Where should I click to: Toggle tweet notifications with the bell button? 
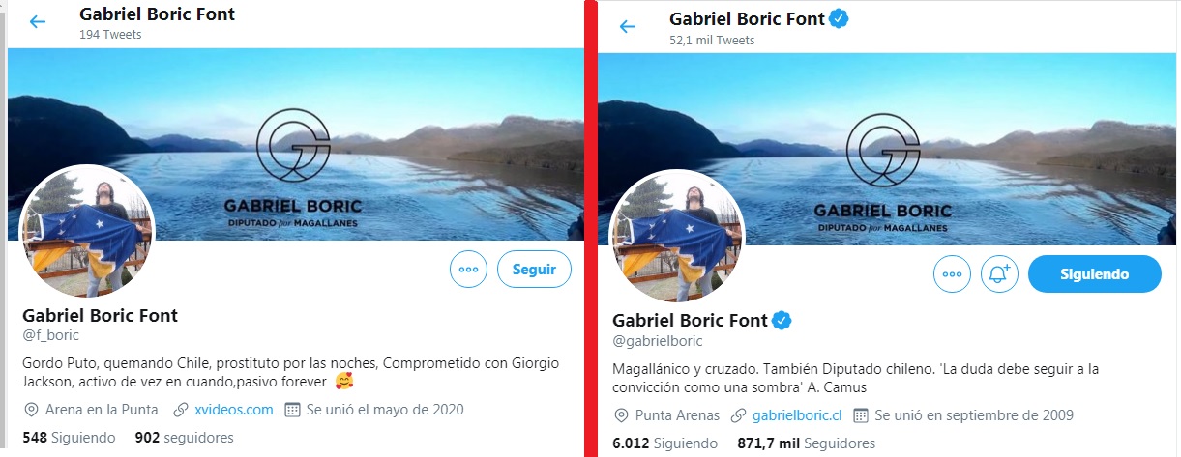point(999,274)
